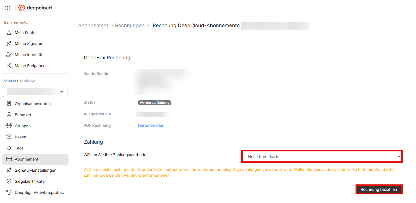Click the credit card icon beside Abonnement
Viewport: 416px width, 203px height.
pyautogui.click(x=9, y=159)
